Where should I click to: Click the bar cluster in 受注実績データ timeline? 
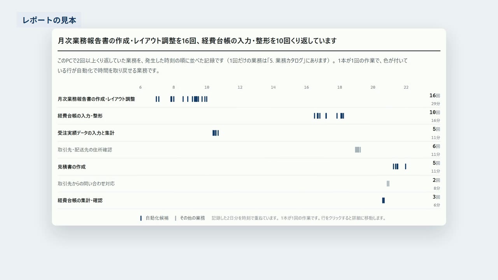click(216, 133)
